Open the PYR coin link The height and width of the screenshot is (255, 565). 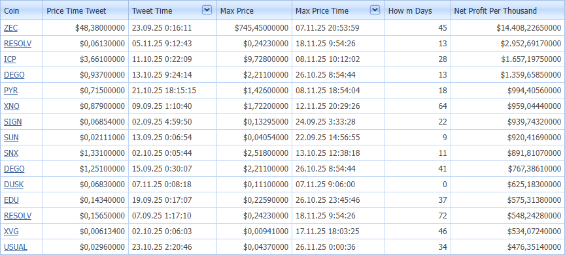(x=11, y=91)
